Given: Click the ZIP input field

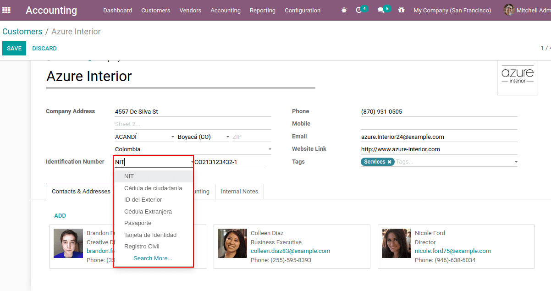Looking at the screenshot, I should click(x=251, y=137).
